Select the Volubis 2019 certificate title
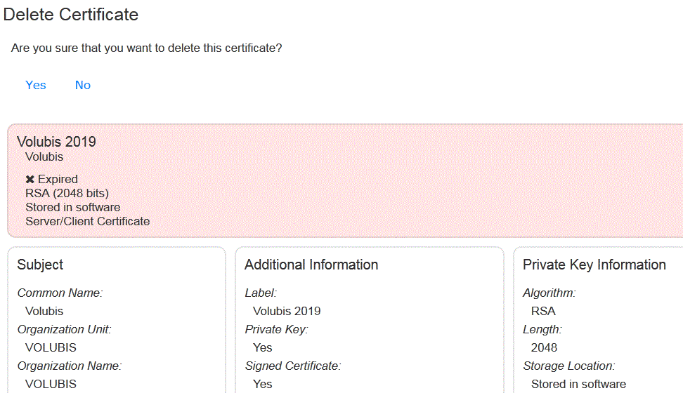 56,142
